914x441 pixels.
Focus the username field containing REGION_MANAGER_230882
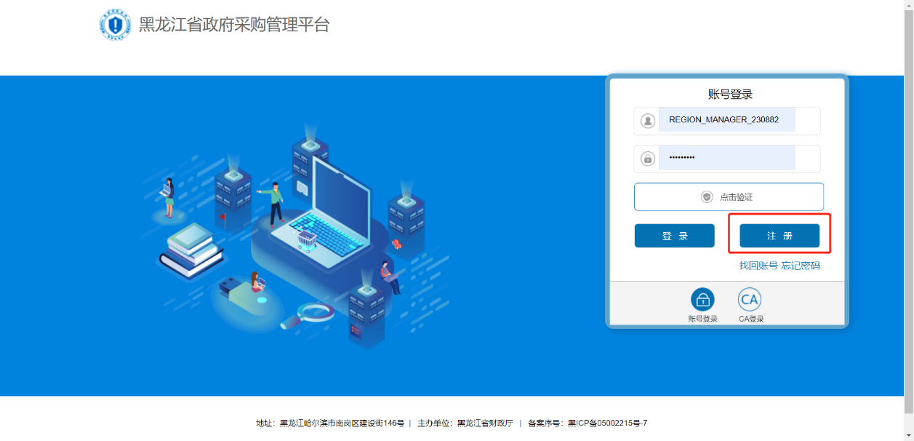point(727,121)
